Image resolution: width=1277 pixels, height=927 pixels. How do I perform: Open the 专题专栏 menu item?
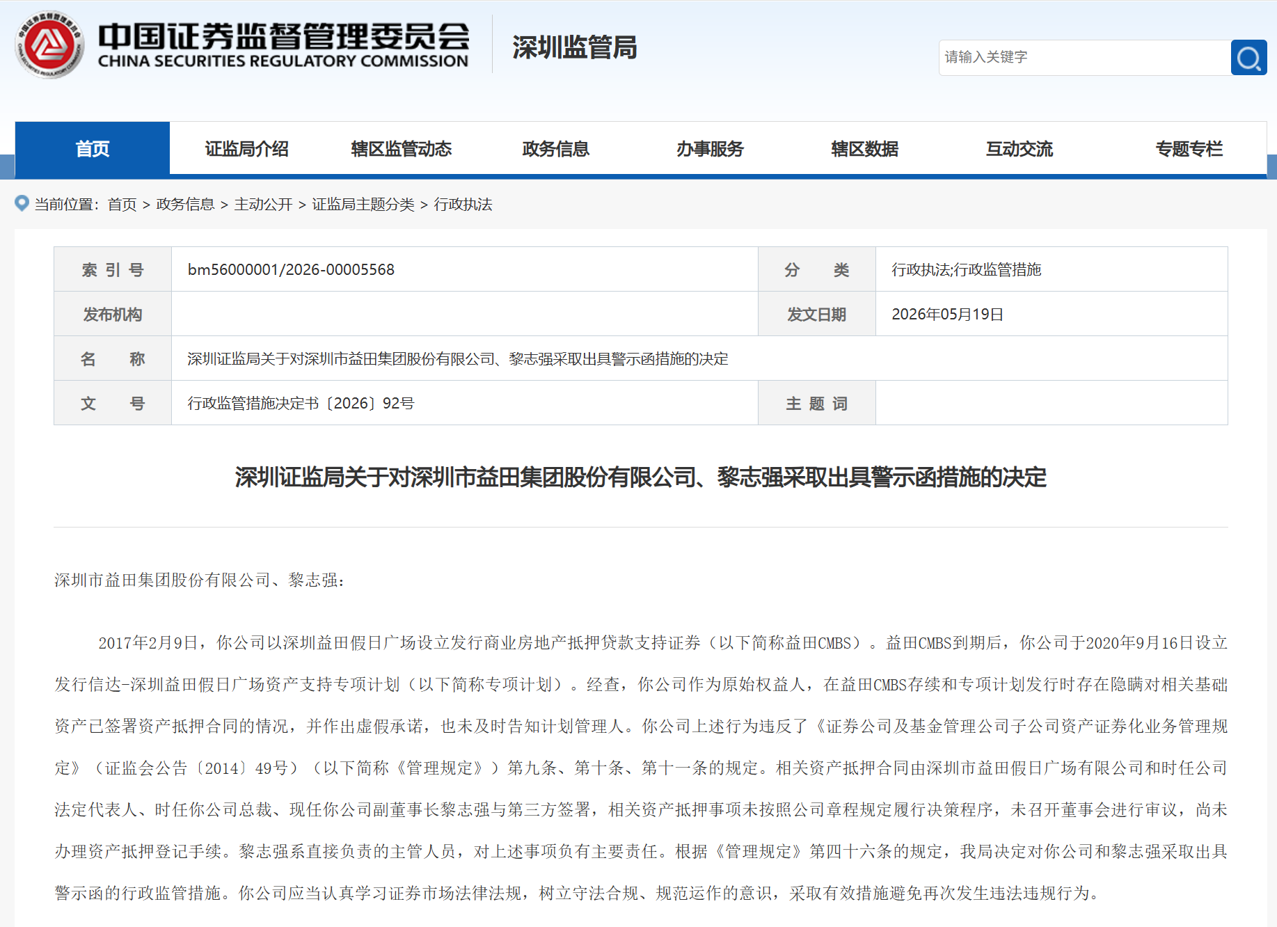(x=1189, y=148)
